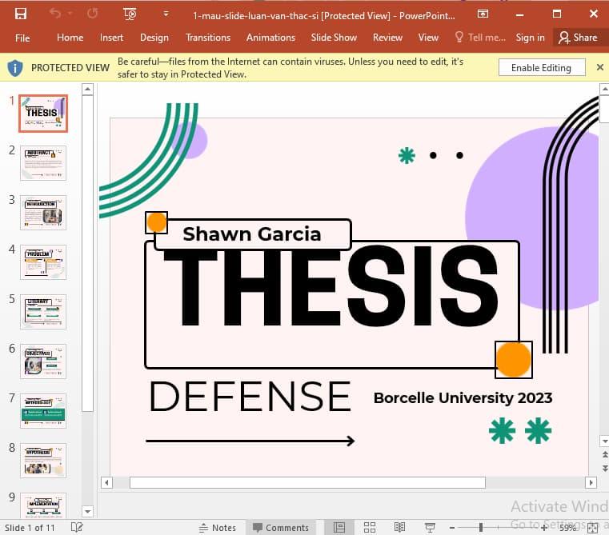609x535 pixels.
Task: Expand Customize Quick Access Toolbar dropdown
Action: [166, 14]
